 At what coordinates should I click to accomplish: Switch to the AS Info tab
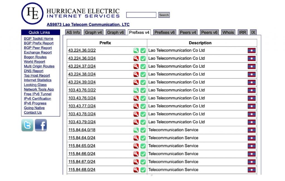[x=73, y=32]
